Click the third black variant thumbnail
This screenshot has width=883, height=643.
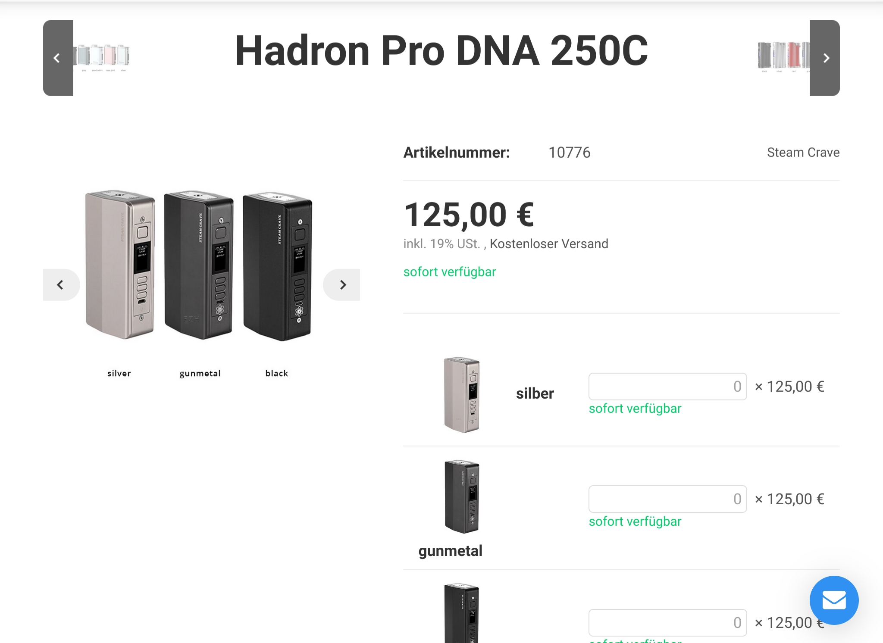[462, 613]
